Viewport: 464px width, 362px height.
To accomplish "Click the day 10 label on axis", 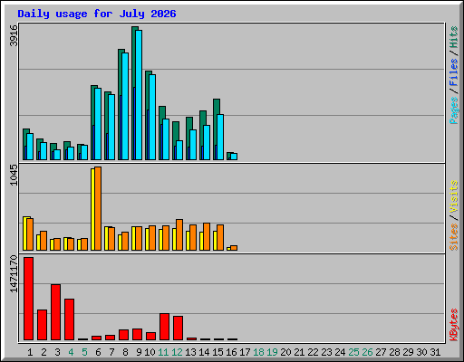I will click(x=150, y=352).
